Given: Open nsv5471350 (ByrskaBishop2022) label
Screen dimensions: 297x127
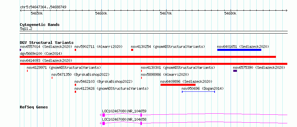Looking at the screenshot, I should pos(80,74).
